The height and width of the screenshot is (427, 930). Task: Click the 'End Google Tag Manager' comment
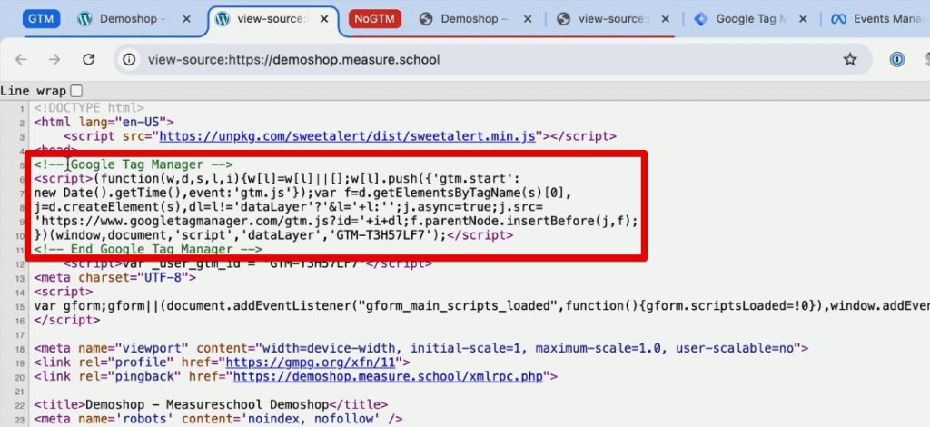148,249
